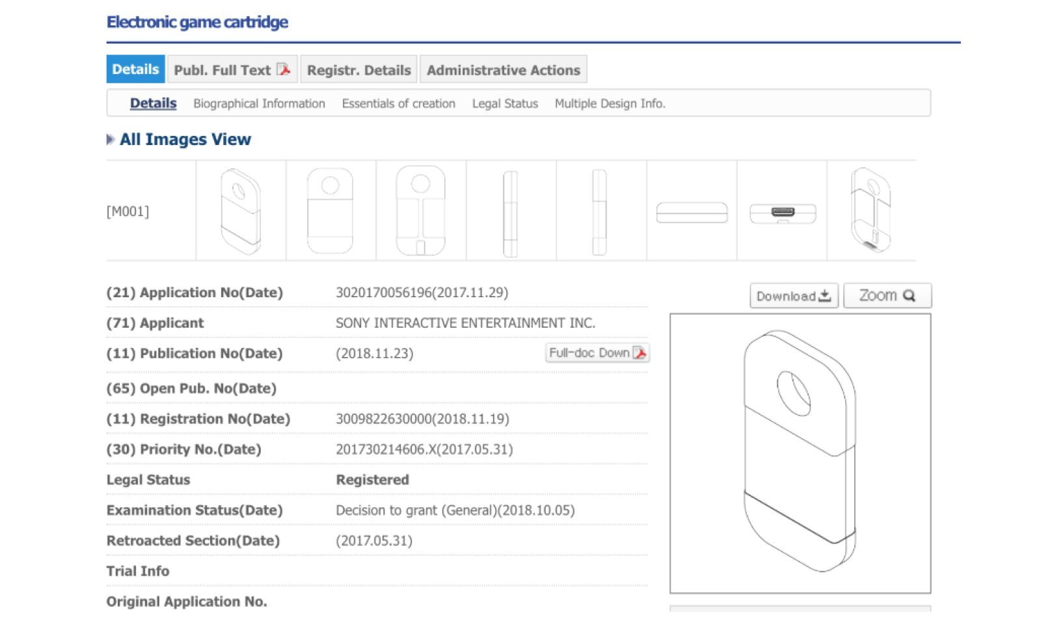
Task: Open Administrative Actions tab
Action: coord(503,70)
